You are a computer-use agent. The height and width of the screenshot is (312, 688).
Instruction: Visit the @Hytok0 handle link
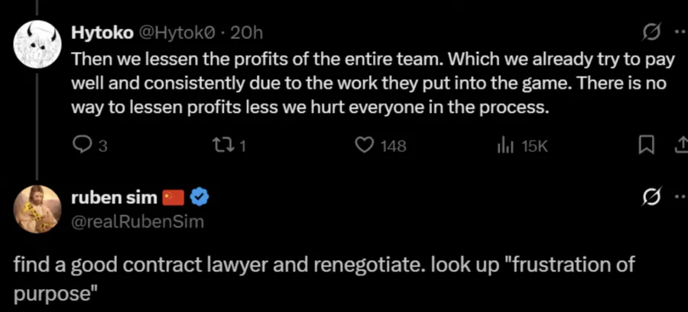(x=177, y=33)
